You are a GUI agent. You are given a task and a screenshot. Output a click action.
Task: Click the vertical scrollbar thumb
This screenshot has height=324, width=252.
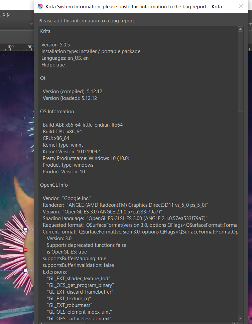point(240,72)
